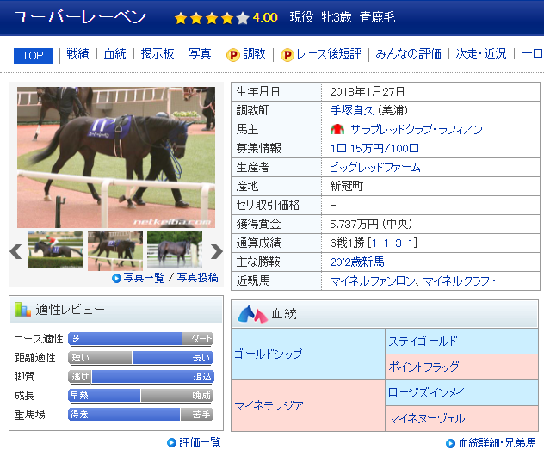Open ロージズインメイ pedigree link
This screenshot has height=456, width=544.
point(426,393)
